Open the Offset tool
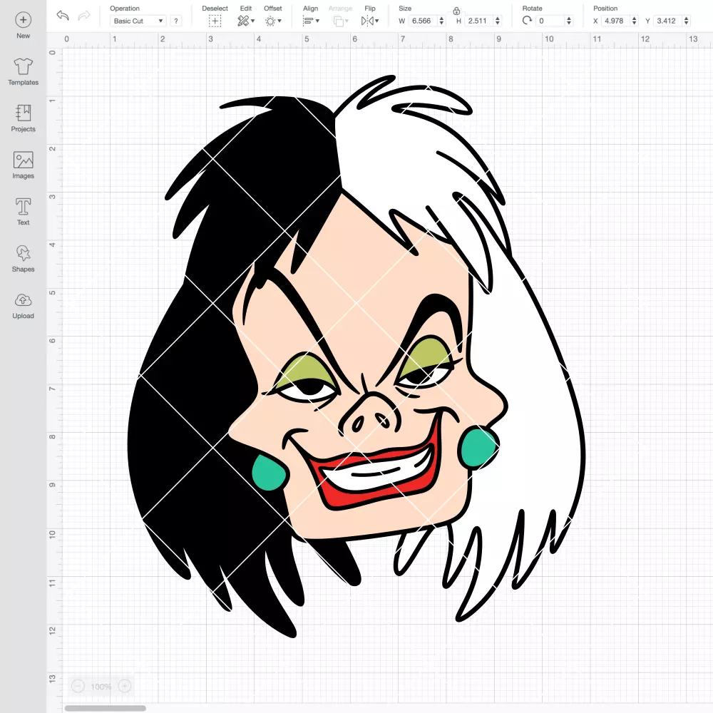Viewport: 713px width, 713px height. tap(270, 21)
